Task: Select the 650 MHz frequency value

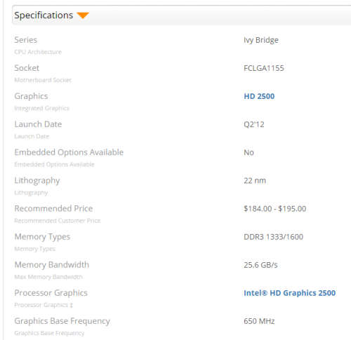Action: tap(259, 321)
